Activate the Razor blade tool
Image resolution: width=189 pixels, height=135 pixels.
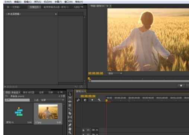pyautogui.click(x=70, y=113)
